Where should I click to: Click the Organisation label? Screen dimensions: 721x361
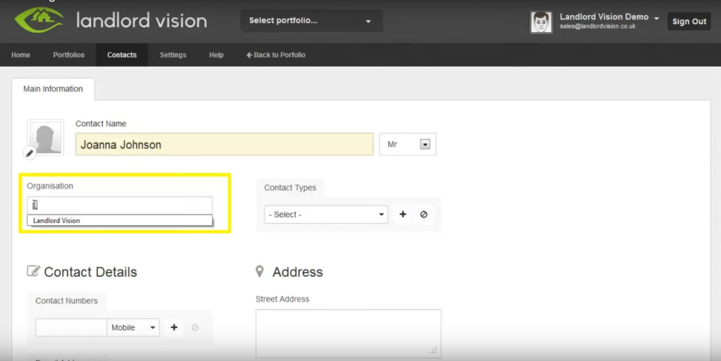50,186
